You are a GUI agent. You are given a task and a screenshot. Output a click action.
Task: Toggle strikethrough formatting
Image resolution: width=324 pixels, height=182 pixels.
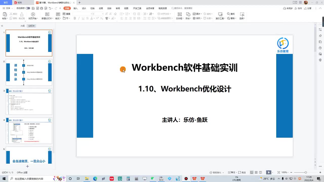pos(87,18)
